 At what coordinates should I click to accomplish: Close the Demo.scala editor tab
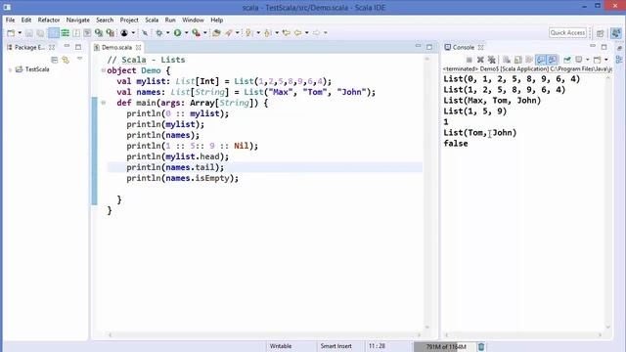pyautogui.click(x=138, y=48)
